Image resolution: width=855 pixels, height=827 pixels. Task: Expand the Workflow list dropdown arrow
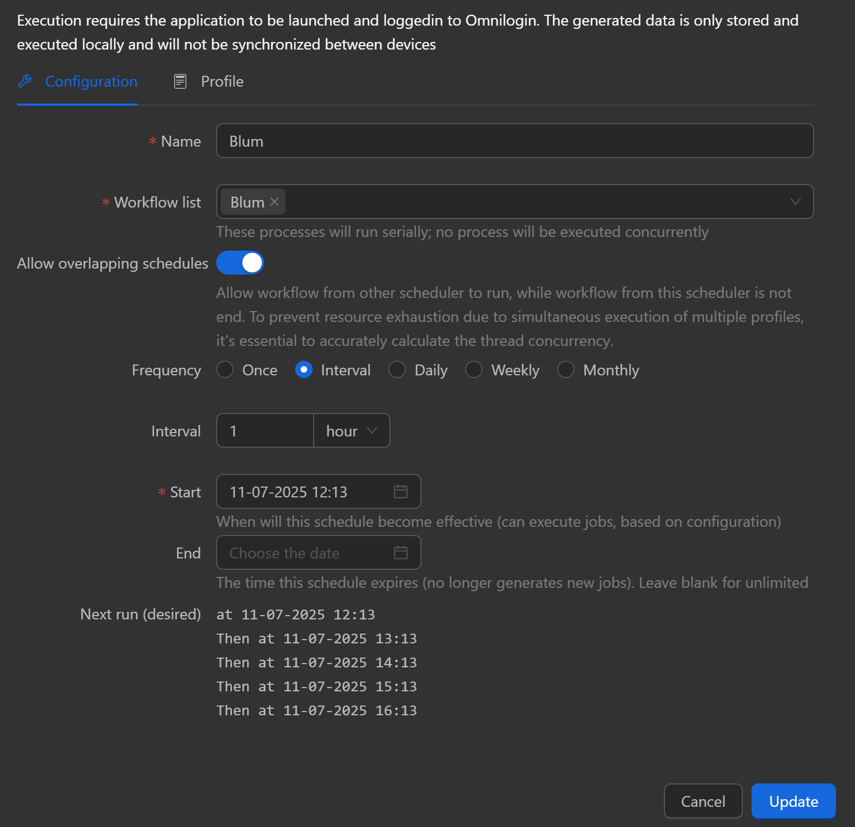click(795, 202)
